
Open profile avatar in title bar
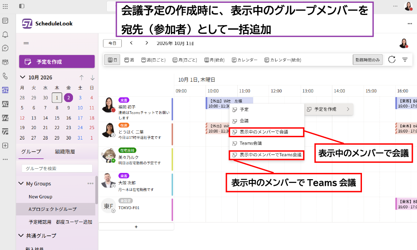pyautogui.click(x=408, y=6)
